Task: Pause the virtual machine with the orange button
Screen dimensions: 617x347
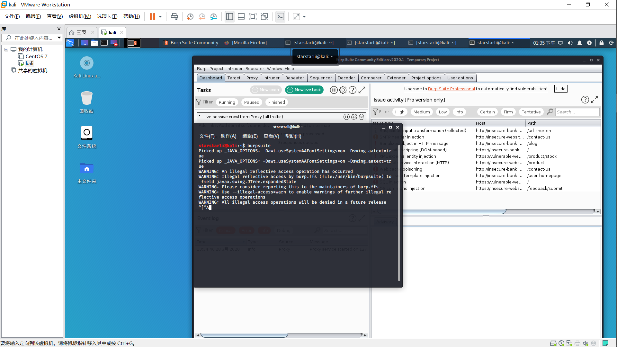Action: (152, 17)
